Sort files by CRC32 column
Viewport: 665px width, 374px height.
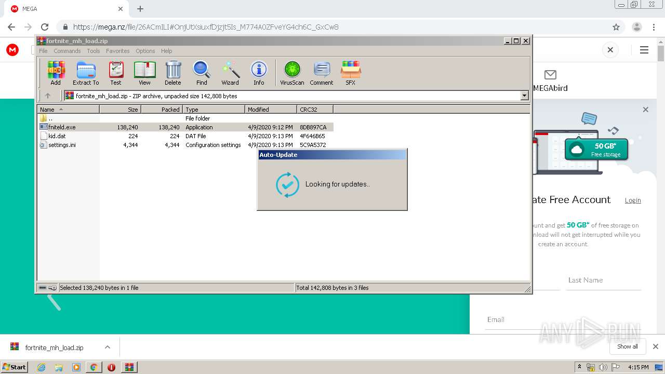[x=315, y=109]
